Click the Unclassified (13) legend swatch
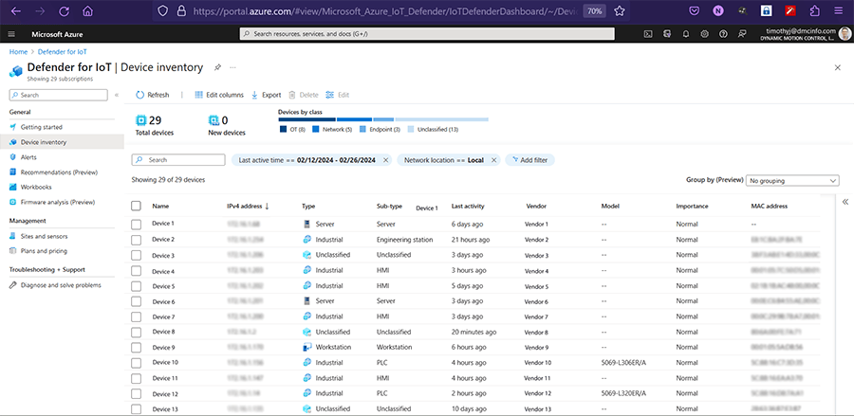 click(411, 130)
